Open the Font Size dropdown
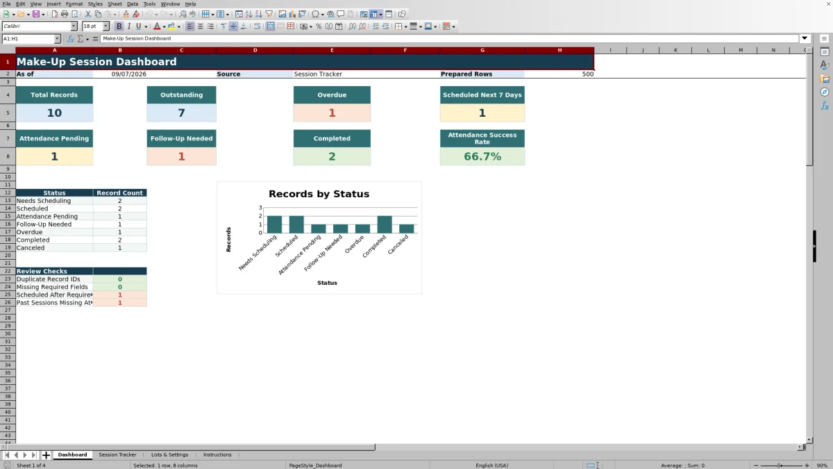Screen dimensions: 833x469 tap(106, 26)
